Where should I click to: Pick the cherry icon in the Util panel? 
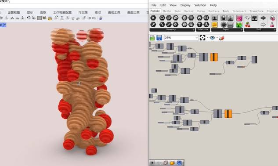[x=248, y=25]
